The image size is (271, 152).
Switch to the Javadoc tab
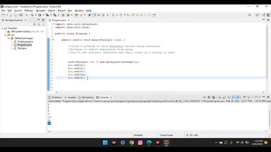point(70,98)
